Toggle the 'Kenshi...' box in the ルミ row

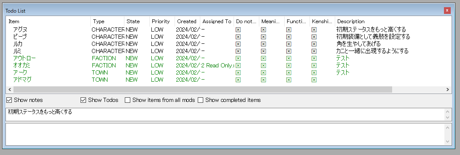[x=314, y=51]
